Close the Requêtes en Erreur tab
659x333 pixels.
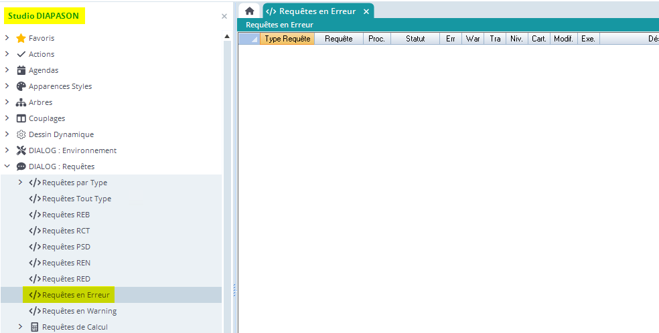(365, 11)
